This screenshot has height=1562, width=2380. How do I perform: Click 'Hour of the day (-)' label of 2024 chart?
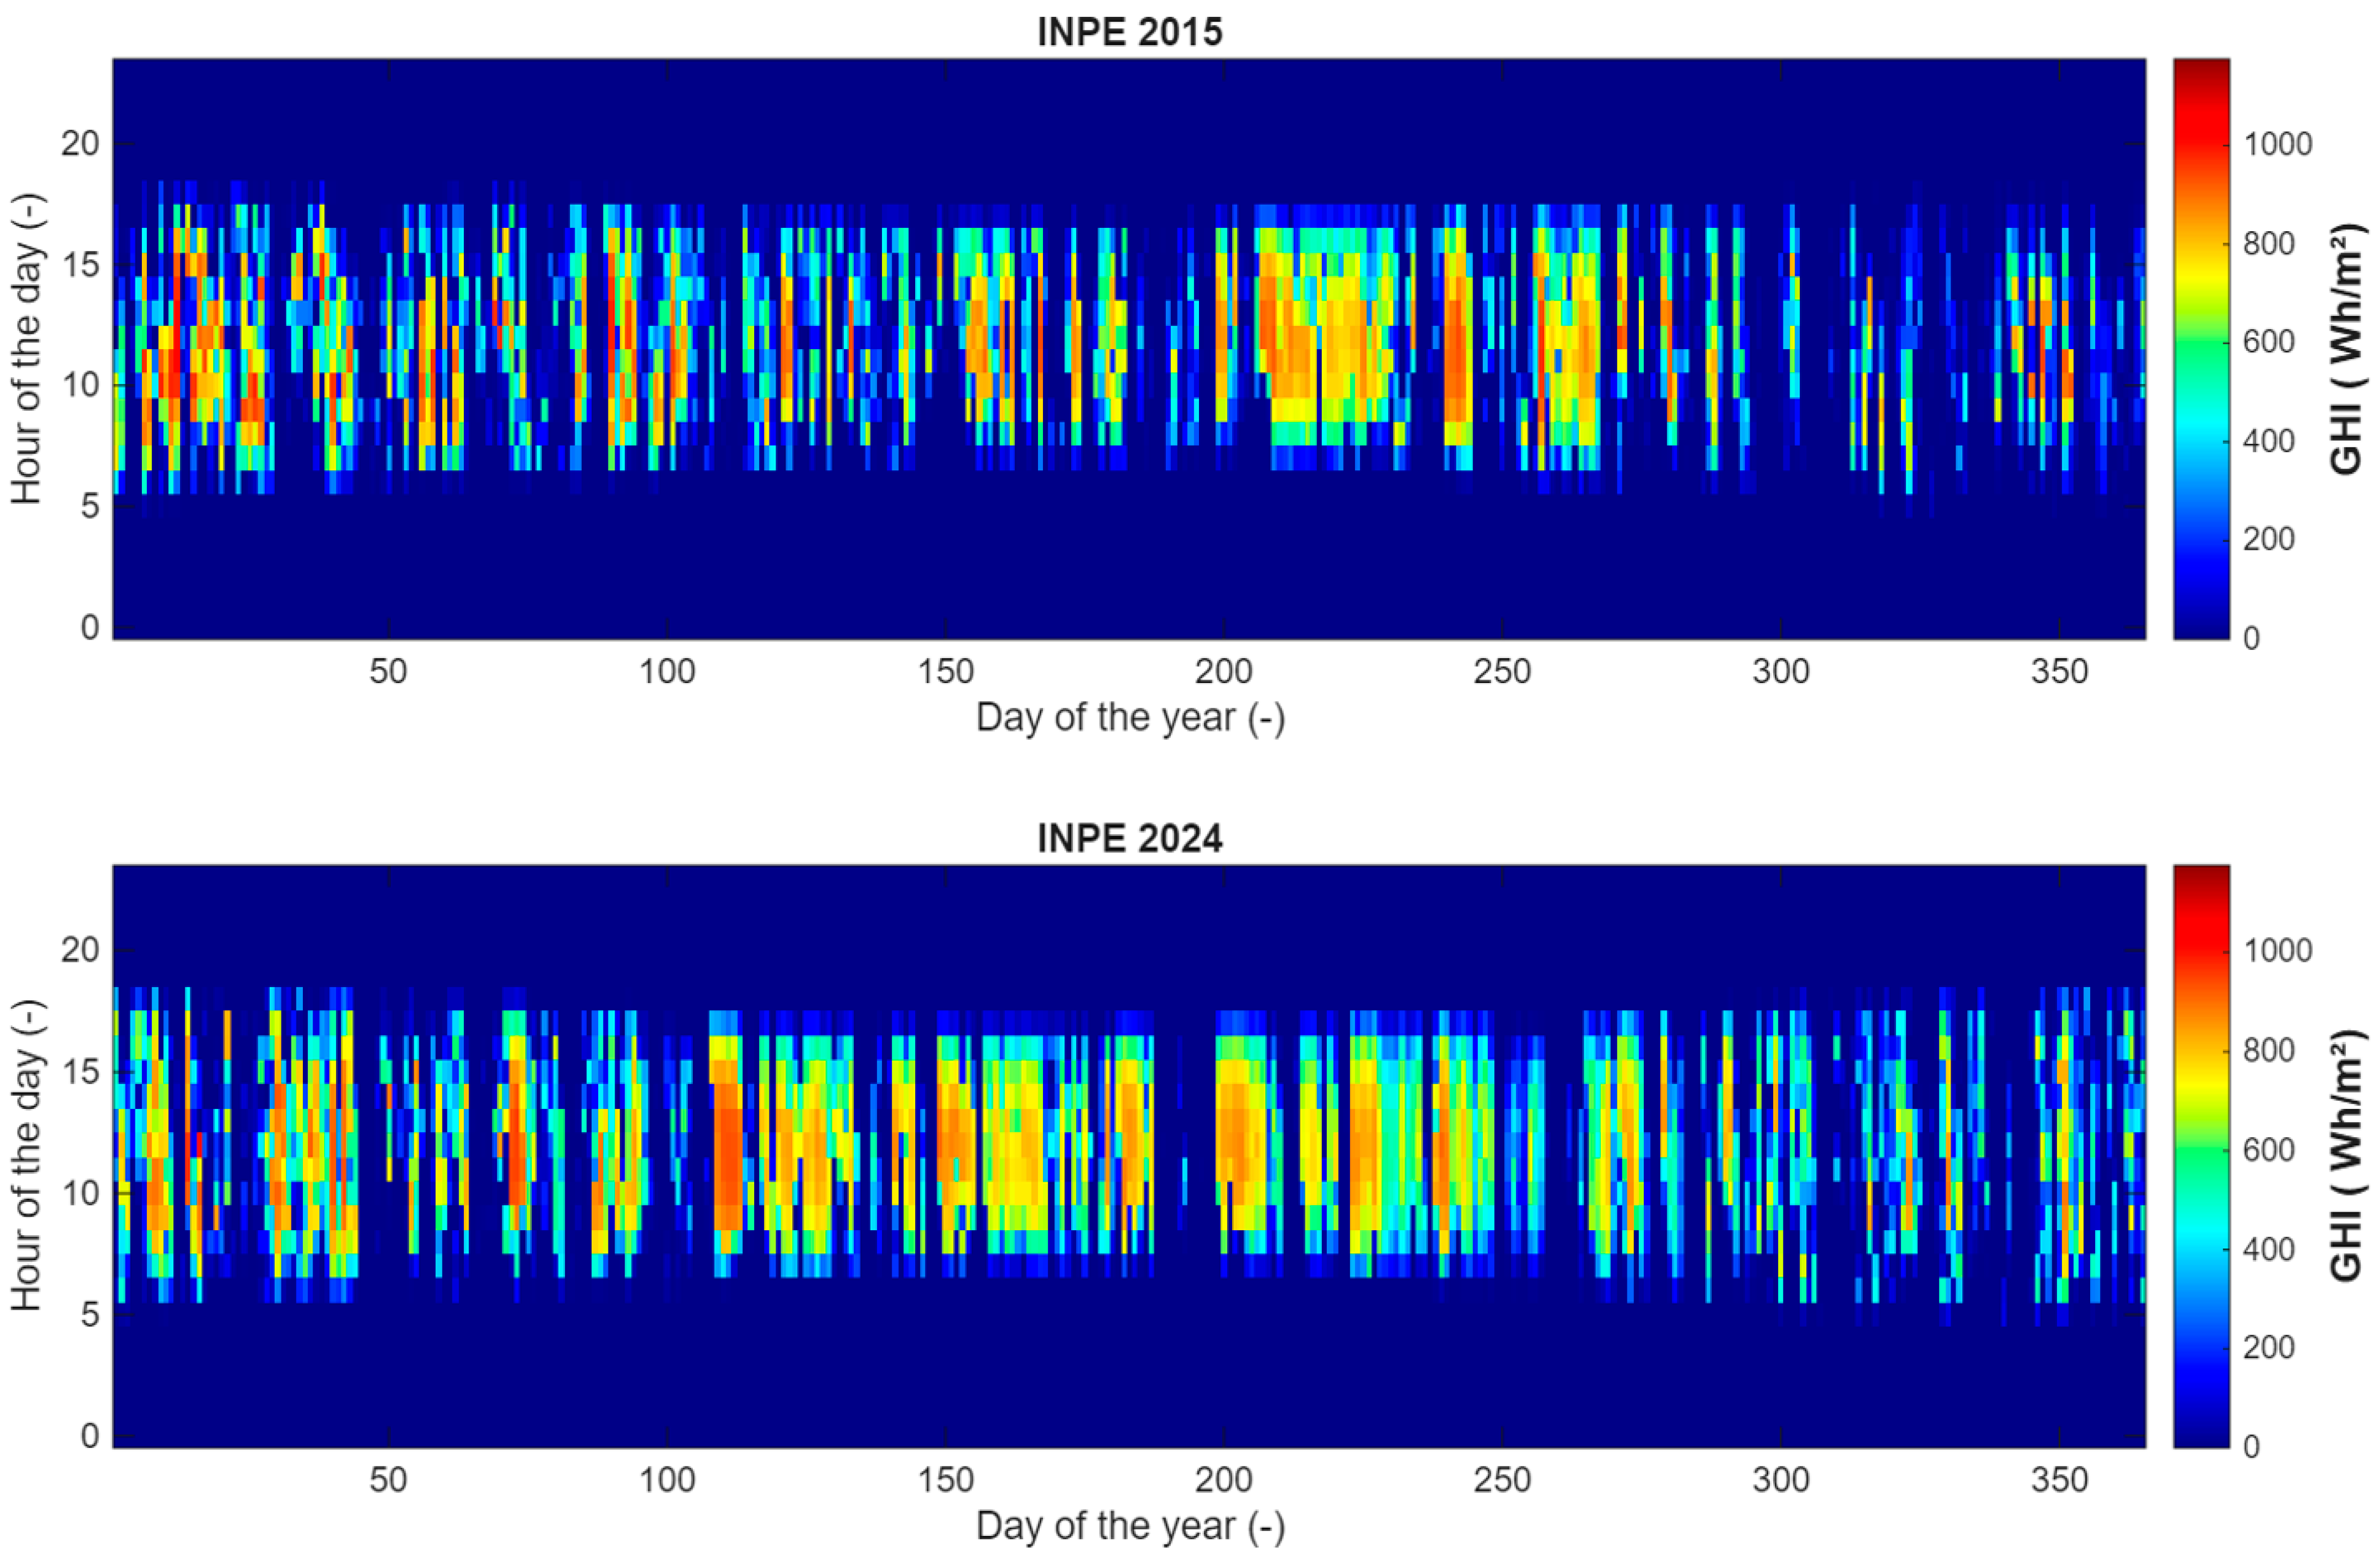(x=27, y=1155)
